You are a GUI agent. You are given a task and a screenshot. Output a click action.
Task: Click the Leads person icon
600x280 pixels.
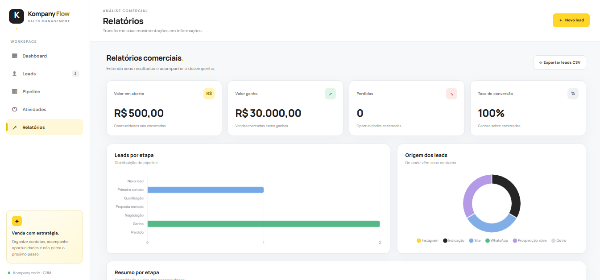click(14, 74)
